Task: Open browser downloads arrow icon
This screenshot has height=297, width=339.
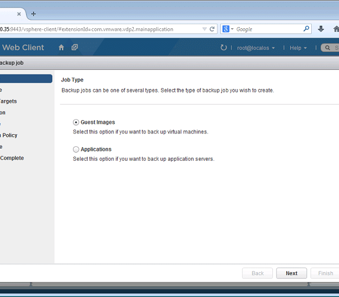Action: pos(321,29)
